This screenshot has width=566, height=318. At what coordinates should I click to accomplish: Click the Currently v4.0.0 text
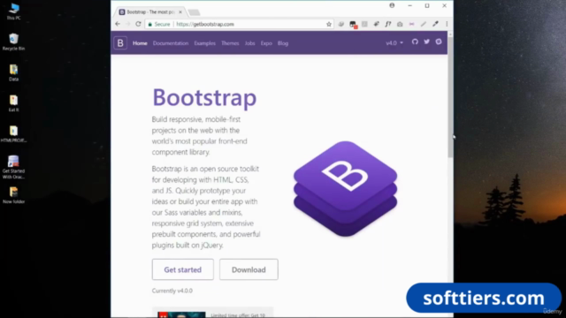(172, 291)
